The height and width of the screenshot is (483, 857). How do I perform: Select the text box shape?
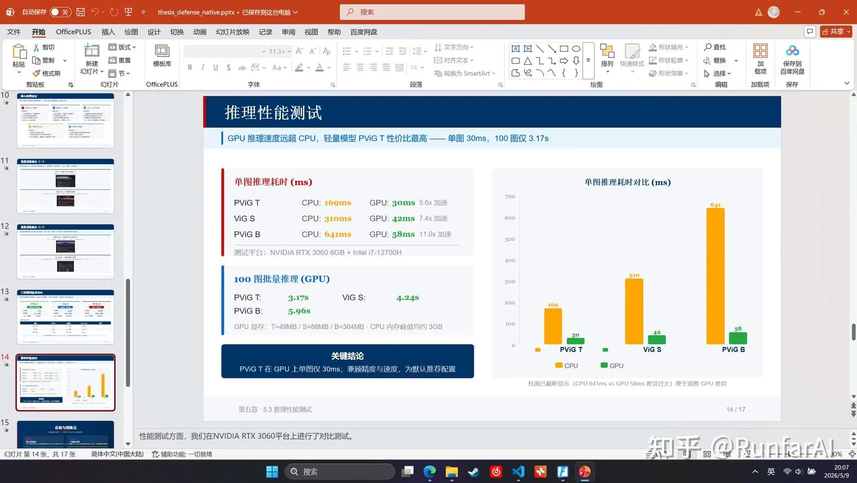click(515, 49)
